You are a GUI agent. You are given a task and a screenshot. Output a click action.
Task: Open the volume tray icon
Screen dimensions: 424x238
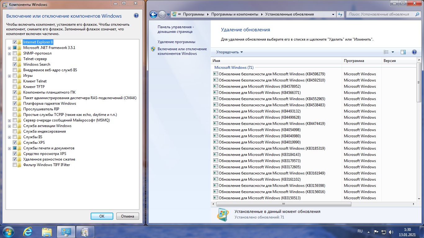point(391,232)
